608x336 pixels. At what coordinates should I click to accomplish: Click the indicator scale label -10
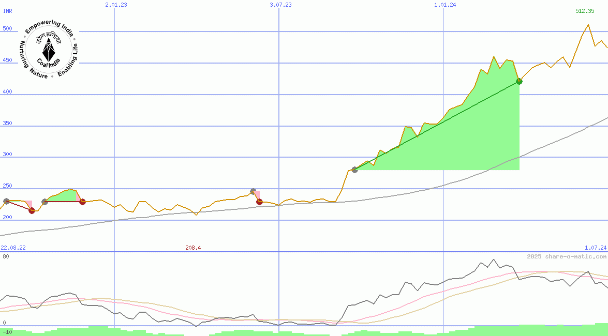point(6,332)
